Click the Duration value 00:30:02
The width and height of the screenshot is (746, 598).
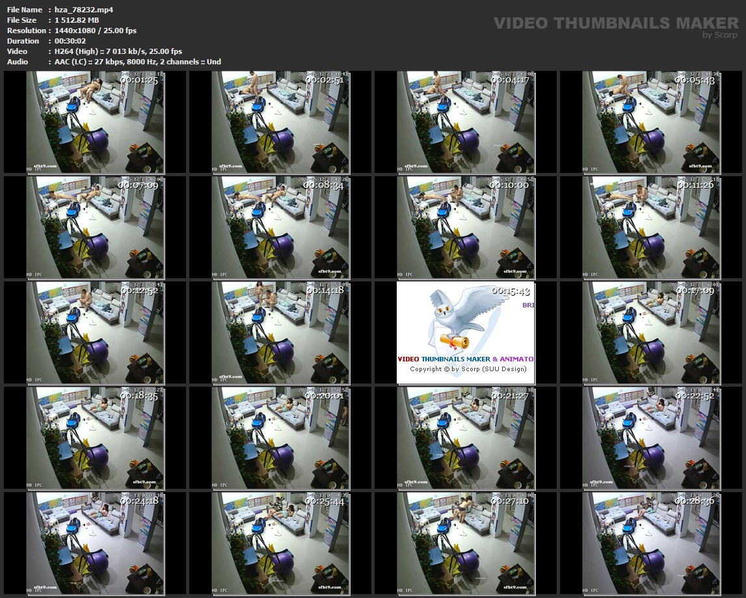pyautogui.click(x=70, y=41)
